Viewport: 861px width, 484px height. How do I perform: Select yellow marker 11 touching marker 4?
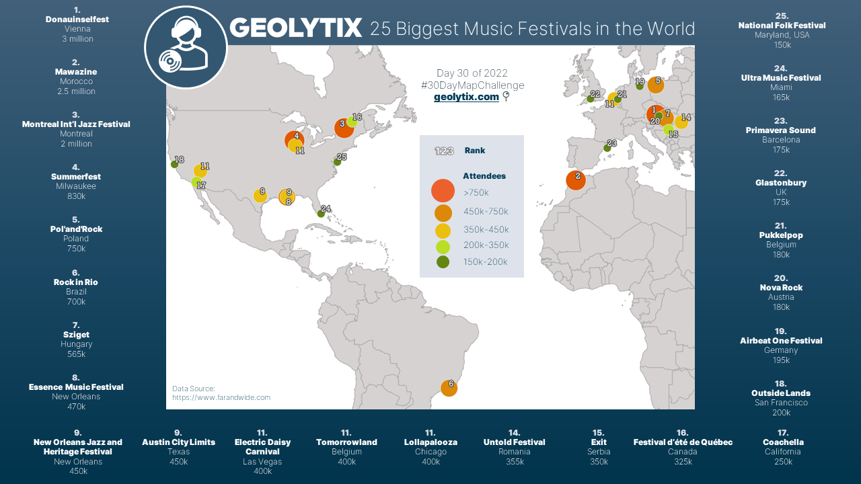coord(295,146)
